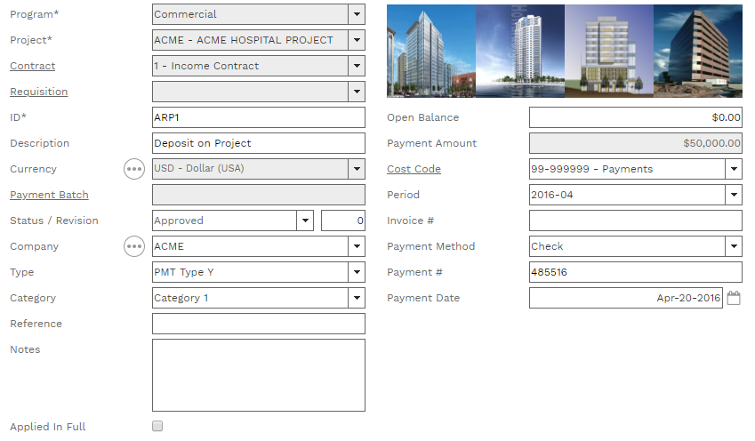Expand the Category dropdown
The image size is (755, 441).
[357, 298]
